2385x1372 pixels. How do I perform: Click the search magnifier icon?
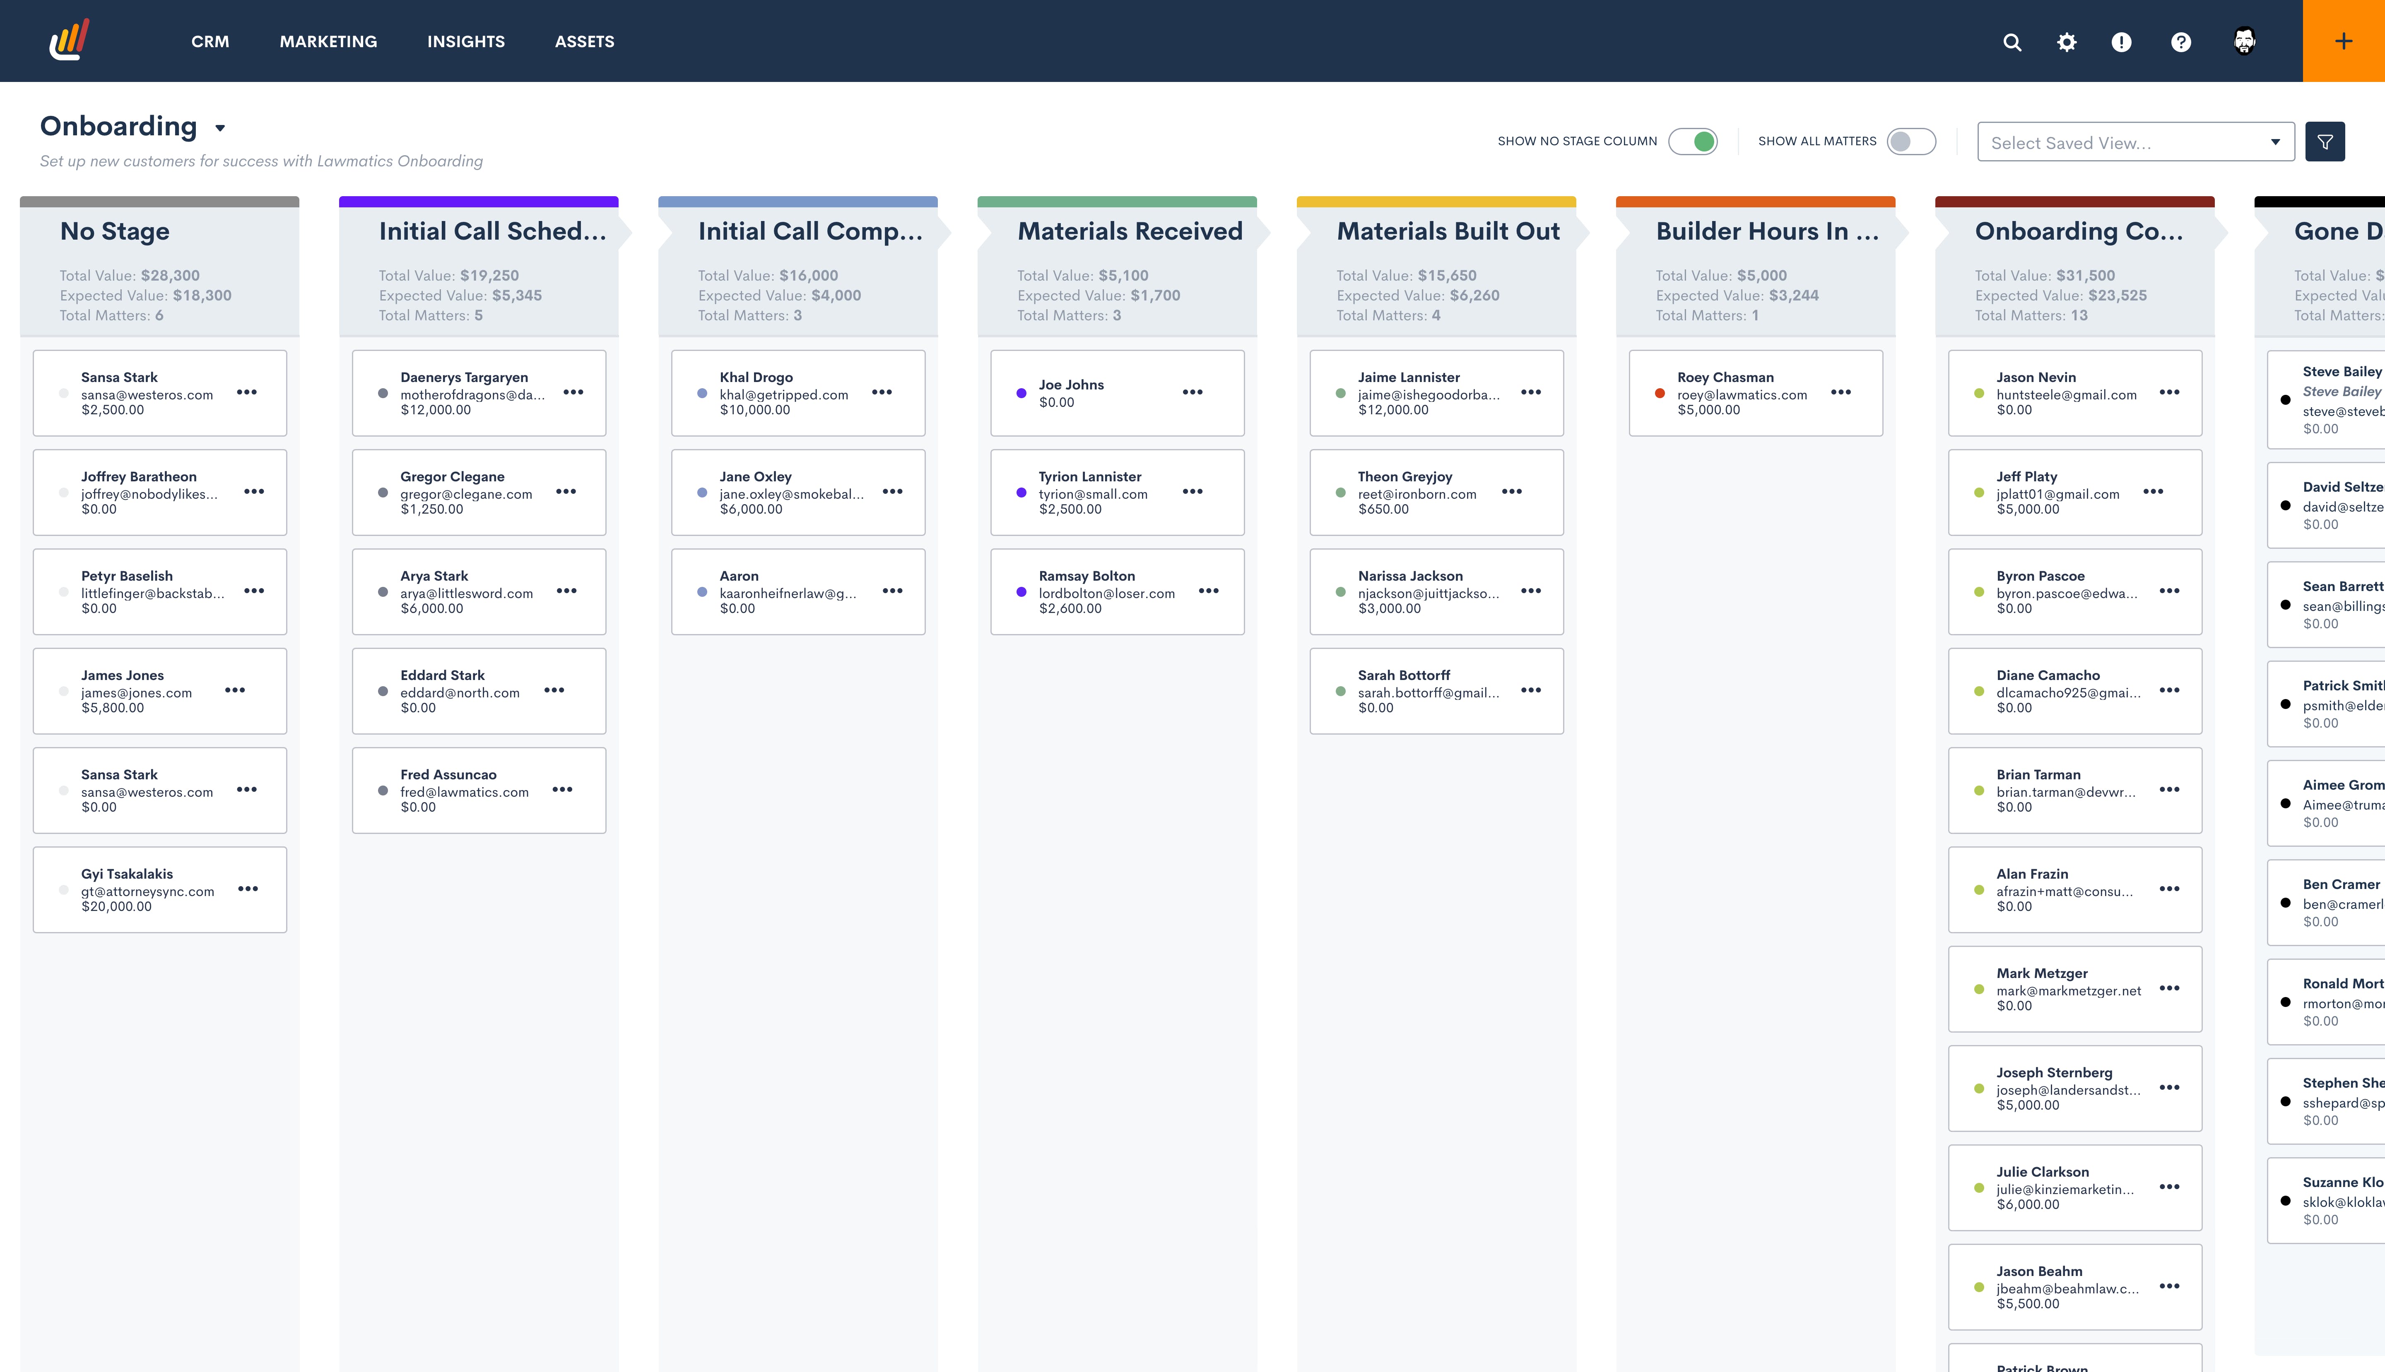2012,41
